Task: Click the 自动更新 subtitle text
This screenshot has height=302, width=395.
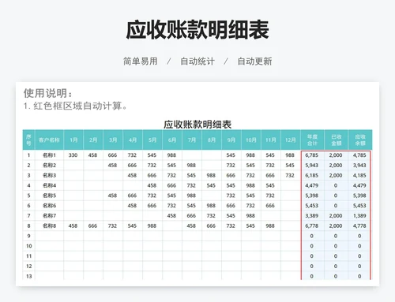Action: 254,62
